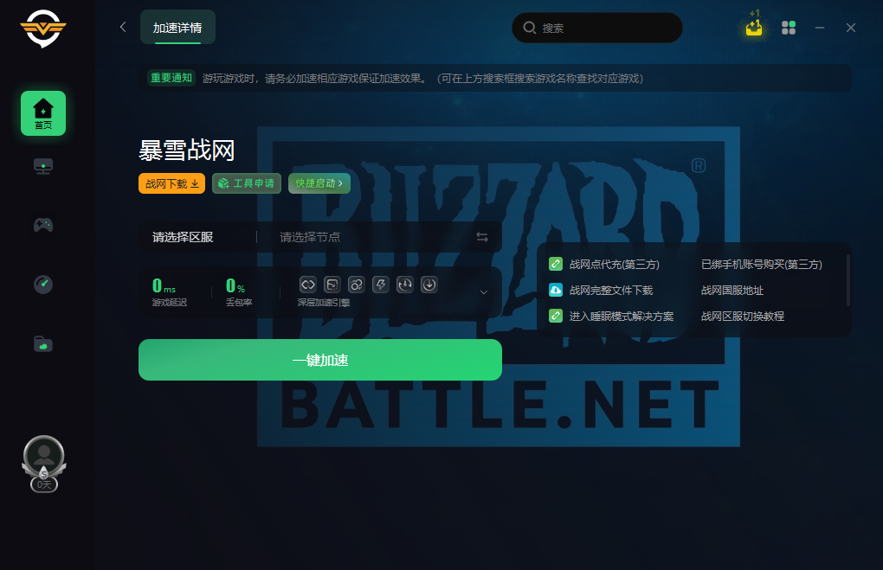Click the 暴雪战网 title

186,151
